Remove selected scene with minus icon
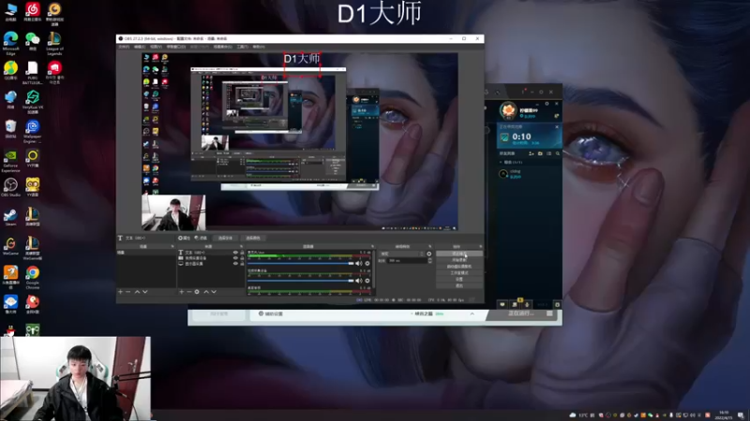 [x=128, y=292]
